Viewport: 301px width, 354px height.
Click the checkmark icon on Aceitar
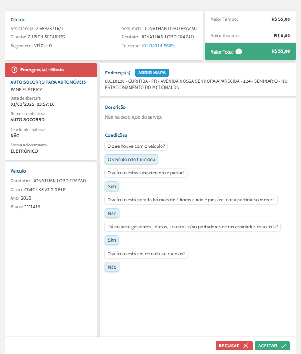tap(284, 346)
